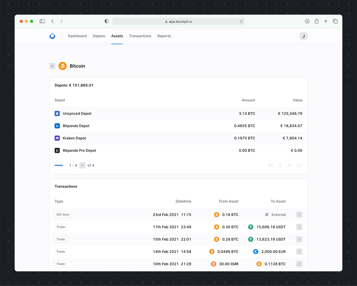Image resolution: width=357 pixels, height=286 pixels.
Task: Click the Unsynced Depot icon
Action: (57, 113)
